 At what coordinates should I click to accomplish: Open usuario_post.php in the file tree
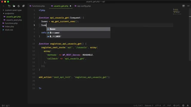pos(14,20)
